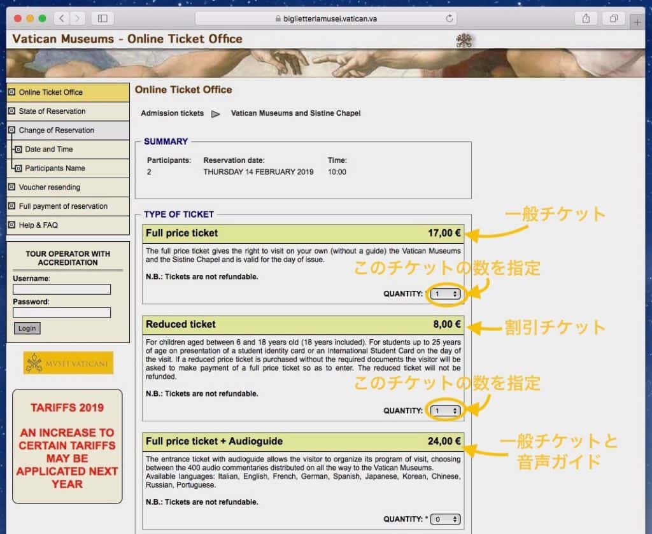Select Voucher resending in sidebar
The height and width of the screenshot is (534, 652).
(68, 187)
